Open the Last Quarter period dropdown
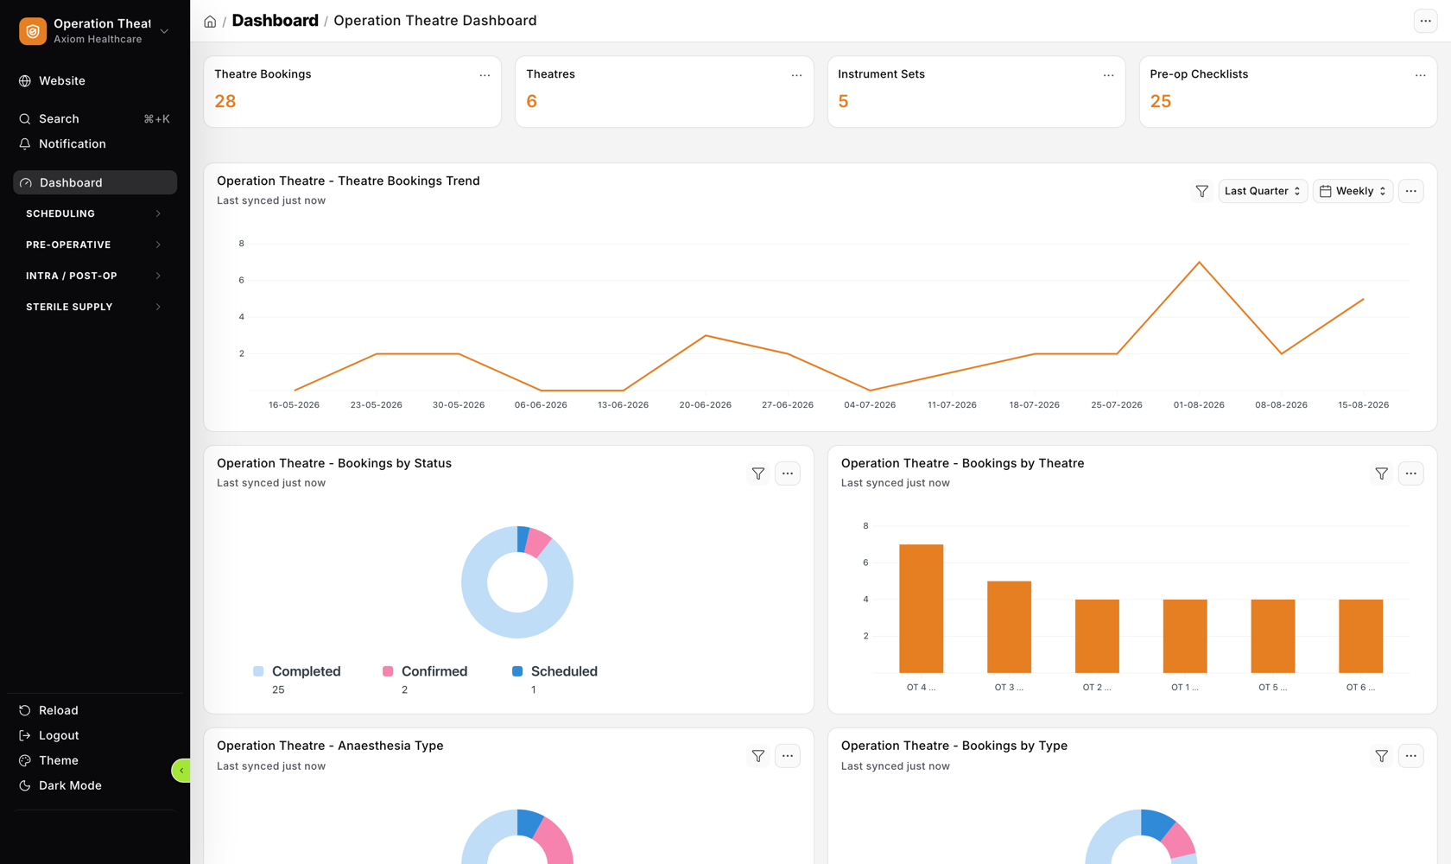Image resolution: width=1451 pixels, height=864 pixels. pos(1263,191)
